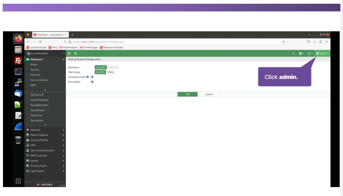343x196 pixels.
Task: Expand the Policy & Objects menu
Action: click(x=45, y=135)
